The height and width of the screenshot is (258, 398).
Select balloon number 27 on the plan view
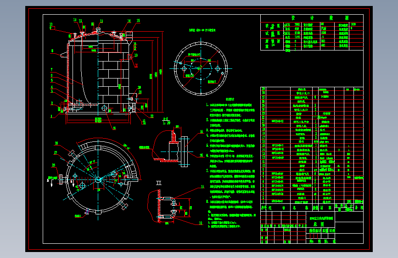[56, 152]
